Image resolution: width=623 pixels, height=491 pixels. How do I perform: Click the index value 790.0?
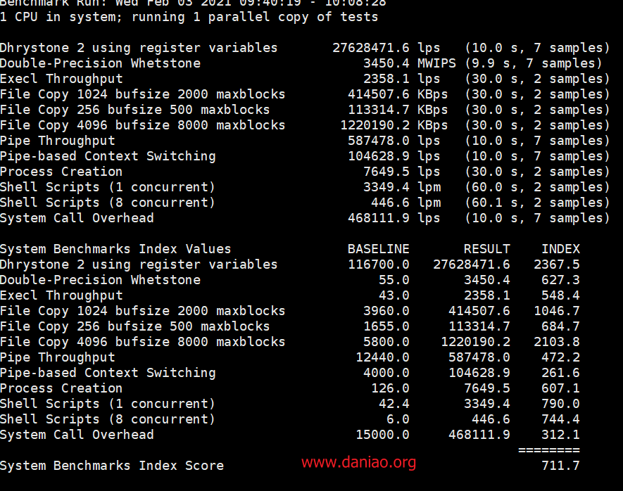pos(560,404)
